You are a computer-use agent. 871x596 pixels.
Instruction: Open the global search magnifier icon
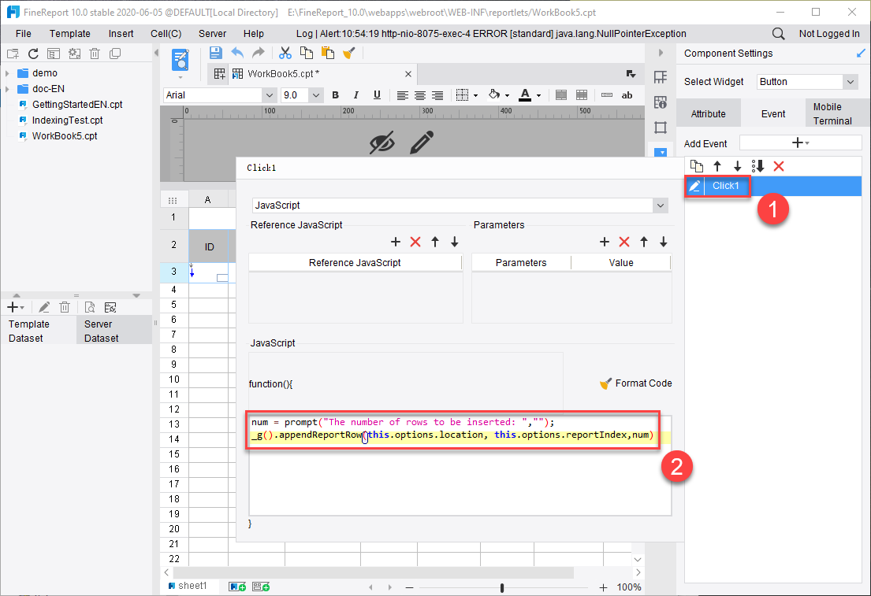pos(777,34)
